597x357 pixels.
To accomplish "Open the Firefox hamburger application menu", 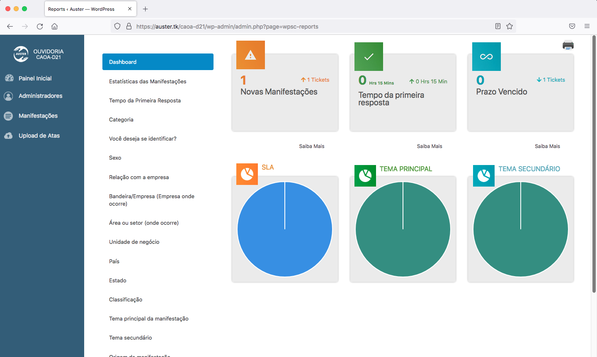I will (587, 26).
